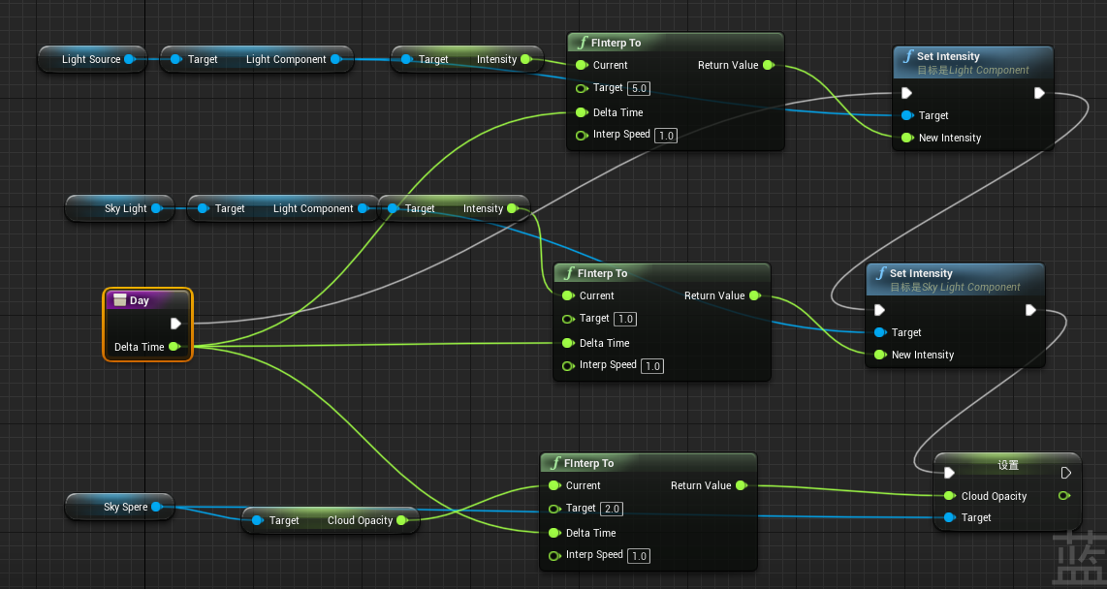This screenshot has height=589, width=1107.
Task: Click the white exec arrow pin on the 设置 node
Action: pos(948,473)
